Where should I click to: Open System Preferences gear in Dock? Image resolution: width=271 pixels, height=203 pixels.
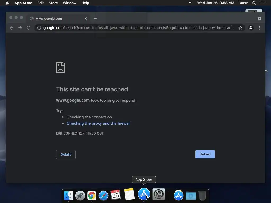tap(159, 194)
